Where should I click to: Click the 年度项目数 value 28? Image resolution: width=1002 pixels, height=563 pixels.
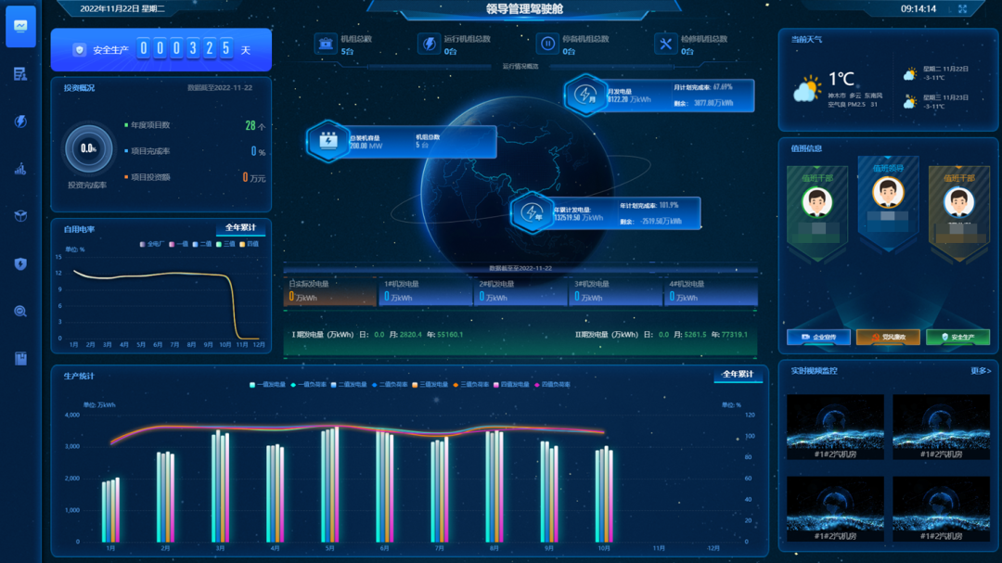coord(250,126)
